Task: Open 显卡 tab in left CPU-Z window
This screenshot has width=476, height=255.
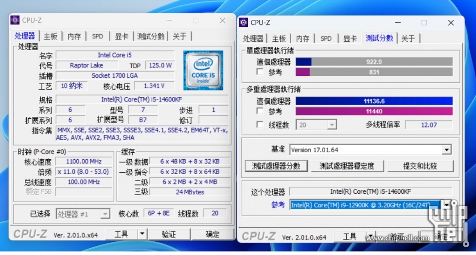Action: point(122,36)
